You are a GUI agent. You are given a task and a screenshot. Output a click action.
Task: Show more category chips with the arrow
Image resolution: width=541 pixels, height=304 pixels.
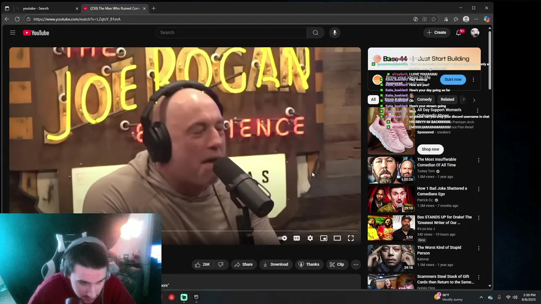click(x=474, y=100)
